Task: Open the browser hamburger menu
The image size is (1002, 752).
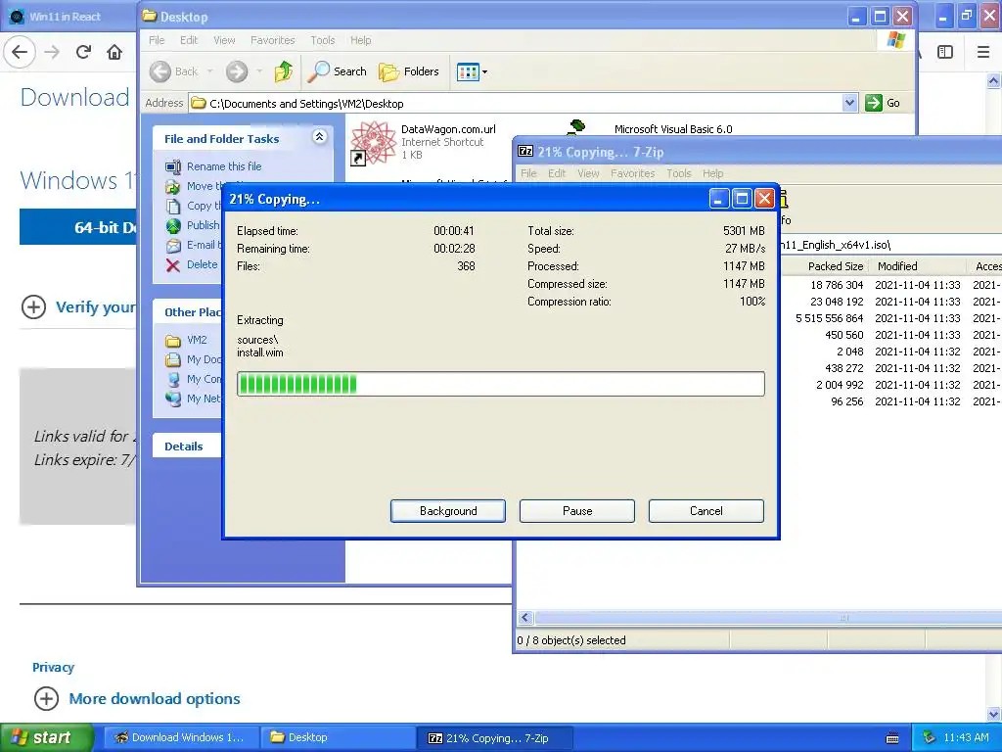Action: click(x=983, y=52)
